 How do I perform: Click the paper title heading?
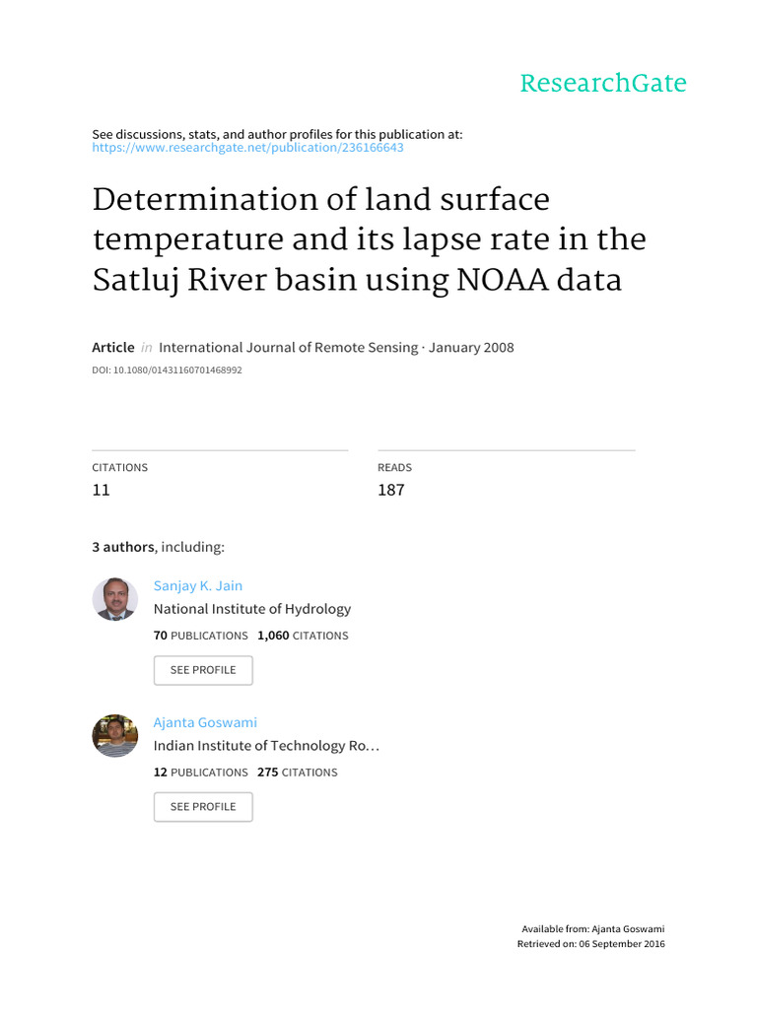(x=370, y=239)
